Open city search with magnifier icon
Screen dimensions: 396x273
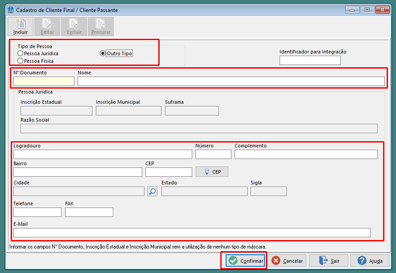(152, 191)
